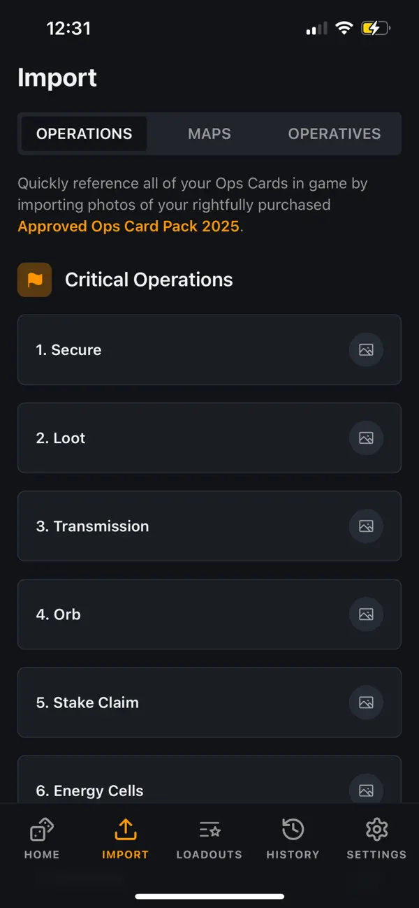Tap the image import icon for Transmission
Viewport: 419px width, 908px height.
(x=366, y=526)
